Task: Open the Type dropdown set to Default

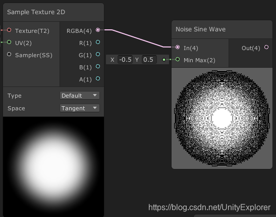Action: pos(80,96)
